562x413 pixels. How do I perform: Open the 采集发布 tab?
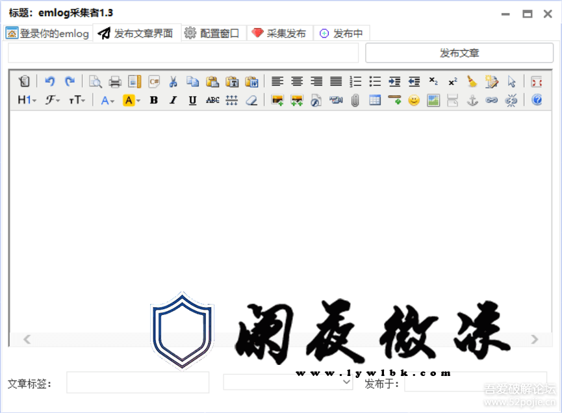279,33
